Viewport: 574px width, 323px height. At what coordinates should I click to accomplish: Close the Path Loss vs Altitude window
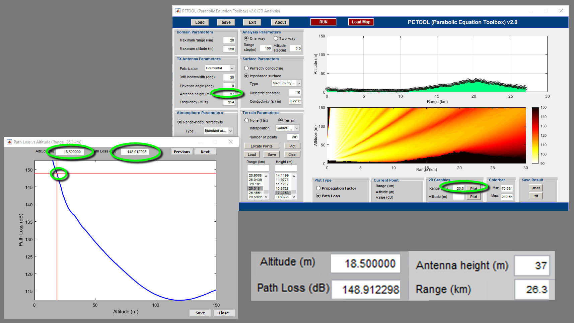pos(231,142)
